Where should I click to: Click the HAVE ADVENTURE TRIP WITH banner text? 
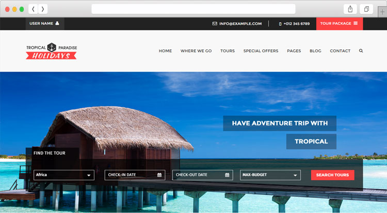click(x=280, y=123)
